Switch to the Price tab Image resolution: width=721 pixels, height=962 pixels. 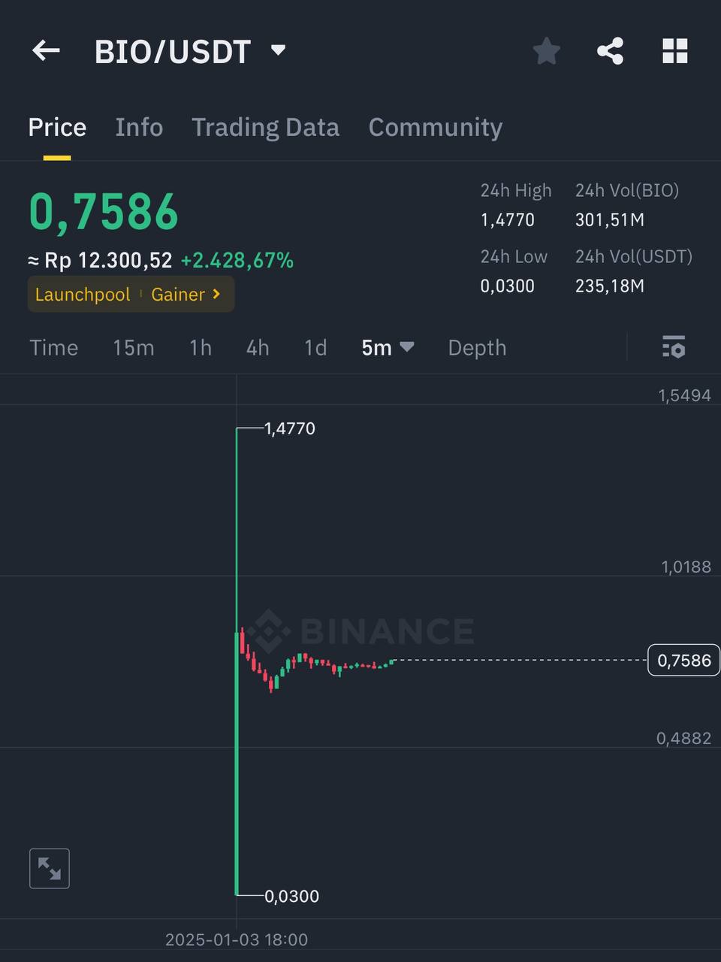[57, 127]
